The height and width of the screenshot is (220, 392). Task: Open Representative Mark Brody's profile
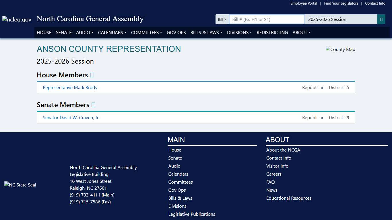pos(70,87)
